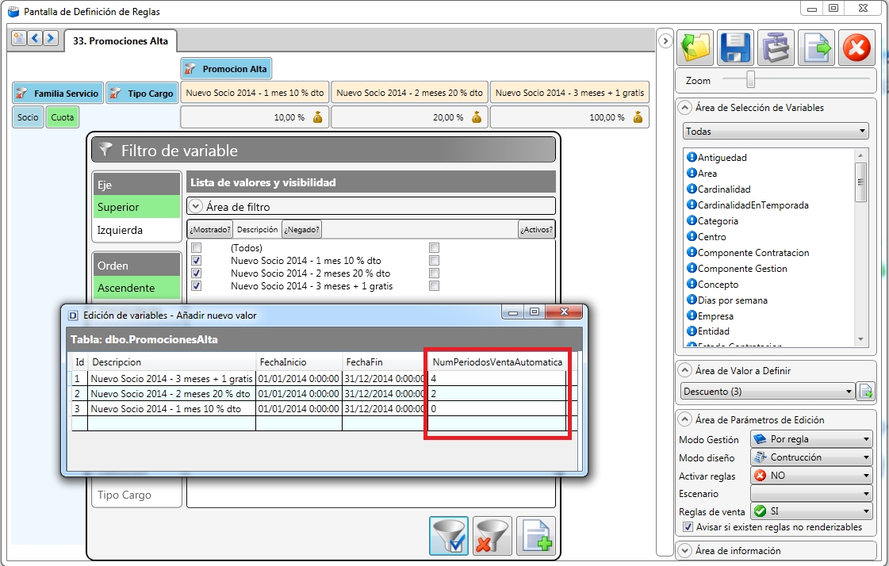Viewport: 889px width, 566px height.
Task: Collapse Área de Parámetros de Edición
Action: [x=685, y=419]
